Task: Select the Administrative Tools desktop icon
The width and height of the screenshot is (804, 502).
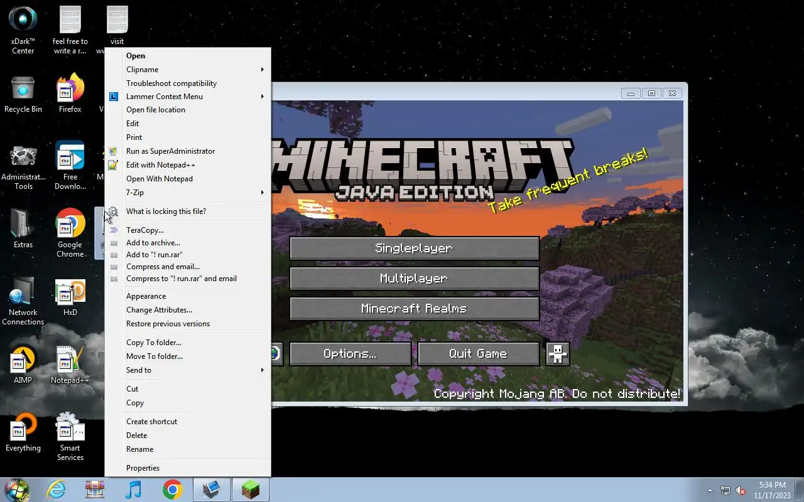Action: click(23, 167)
